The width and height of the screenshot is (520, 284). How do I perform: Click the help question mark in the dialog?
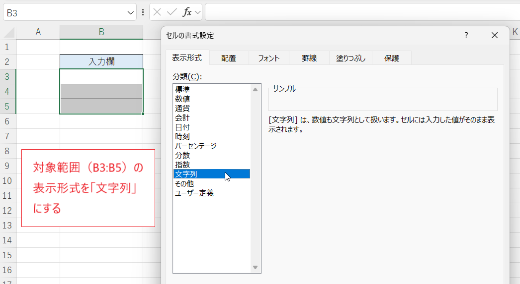point(466,35)
